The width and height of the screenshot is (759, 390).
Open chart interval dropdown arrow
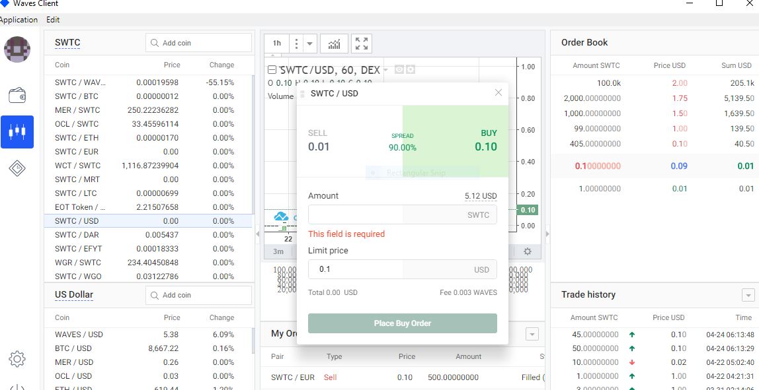[x=310, y=44]
